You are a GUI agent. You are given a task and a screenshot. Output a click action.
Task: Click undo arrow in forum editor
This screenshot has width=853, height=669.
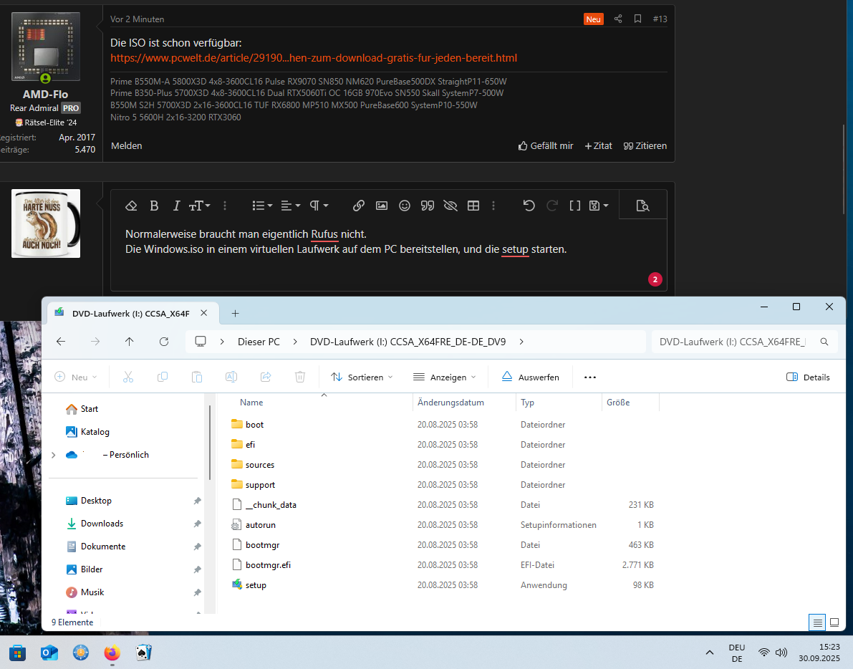click(529, 206)
